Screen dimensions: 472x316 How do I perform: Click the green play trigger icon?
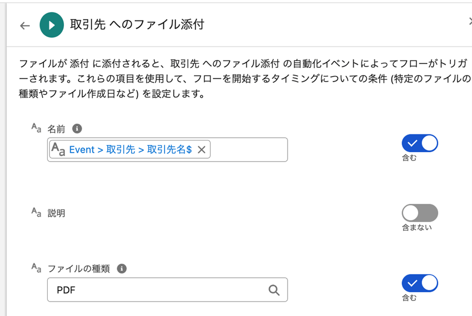tap(52, 26)
